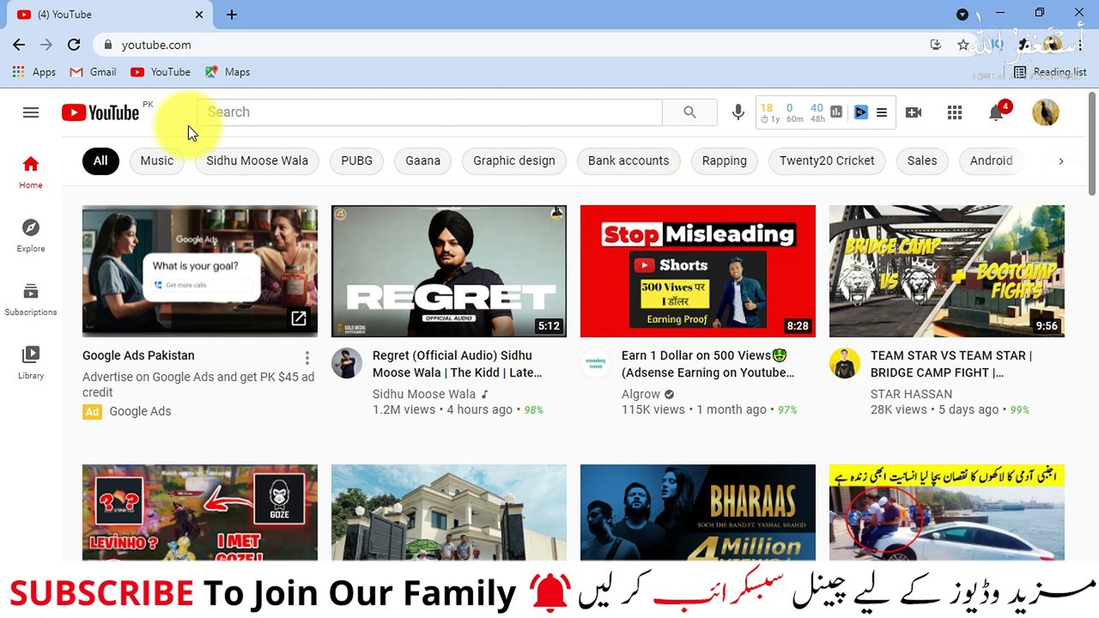Select the PUBG filter chip

356,161
